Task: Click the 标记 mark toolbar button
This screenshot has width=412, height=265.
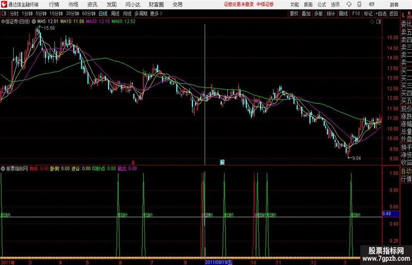Action: click(368, 14)
